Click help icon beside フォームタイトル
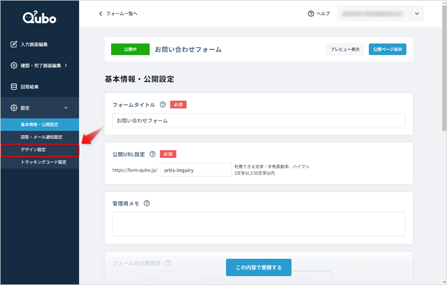Screen dimensions: 447x285 [x=163, y=104]
